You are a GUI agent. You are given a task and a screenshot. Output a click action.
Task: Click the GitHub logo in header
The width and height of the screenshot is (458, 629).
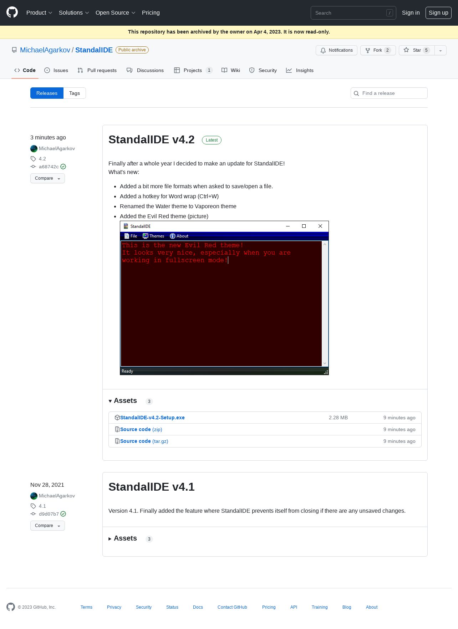click(x=12, y=12)
